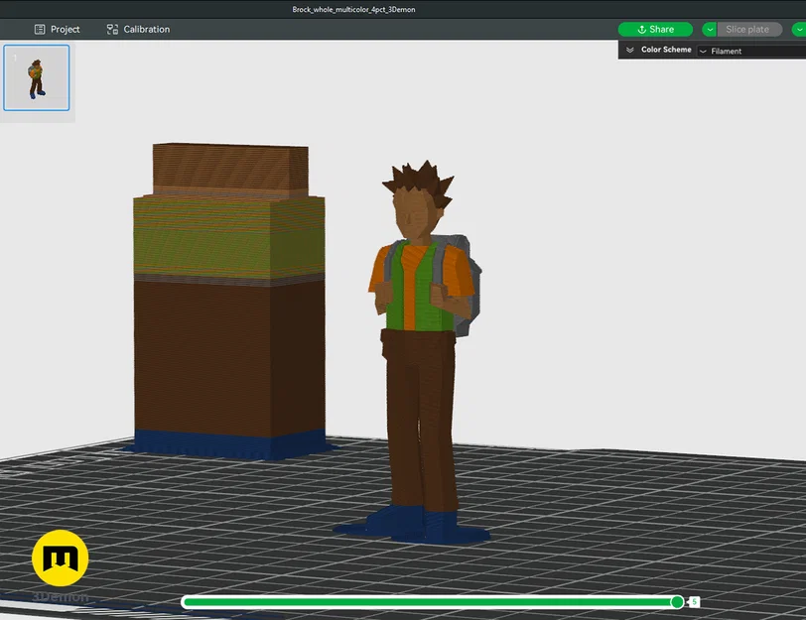The width and height of the screenshot is (806, 620).
Task: Click the layer number box showing 5
Action: (696, 602)
